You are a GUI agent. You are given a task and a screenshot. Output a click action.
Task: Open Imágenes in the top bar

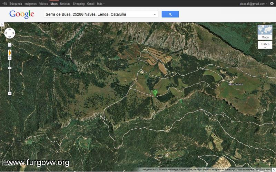click(30, 4)
